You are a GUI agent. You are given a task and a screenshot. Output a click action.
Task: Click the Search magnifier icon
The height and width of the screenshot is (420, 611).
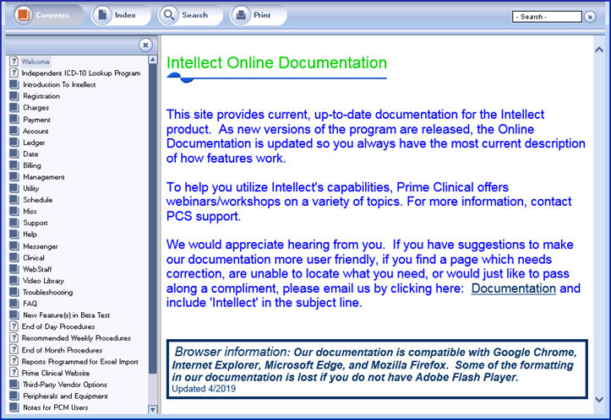coord(169,15)
